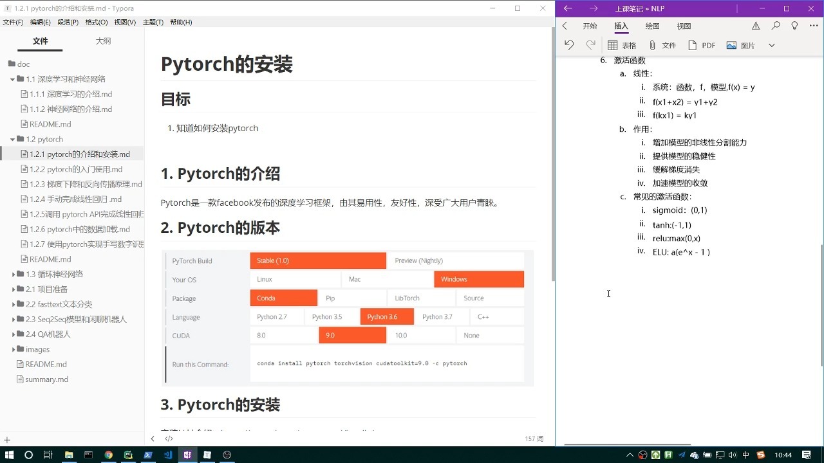The image size is (824, 463).
Task: Collapse the 1.1 深度学习和神经网络 folder
Action: pos(13,79)
